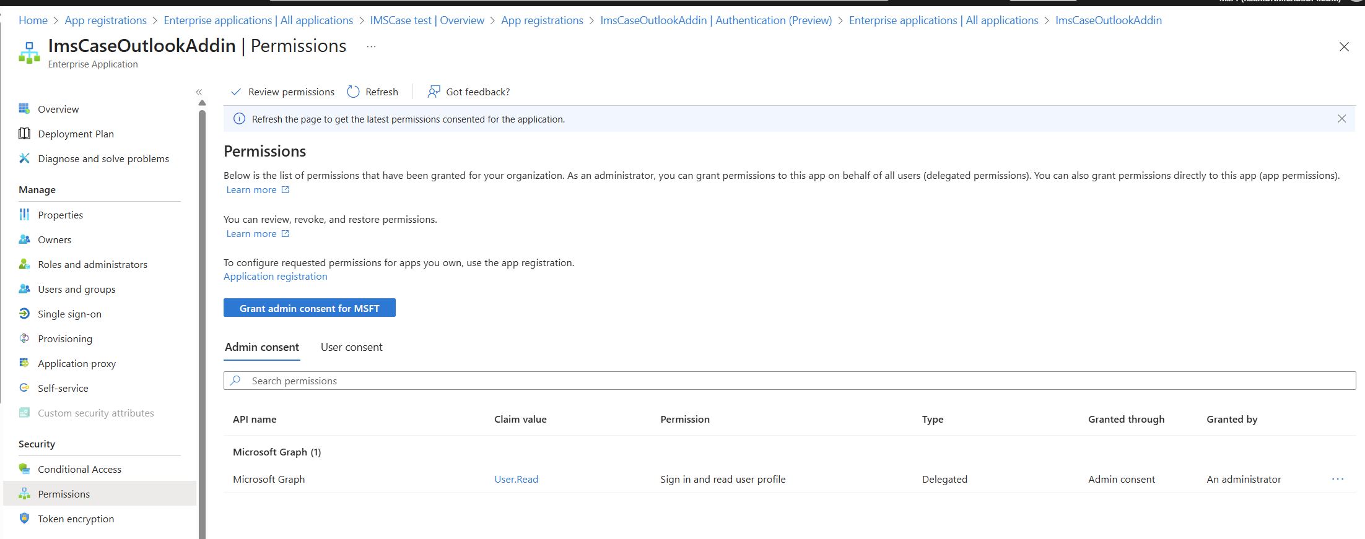Click the Type column header

(933, 420)
